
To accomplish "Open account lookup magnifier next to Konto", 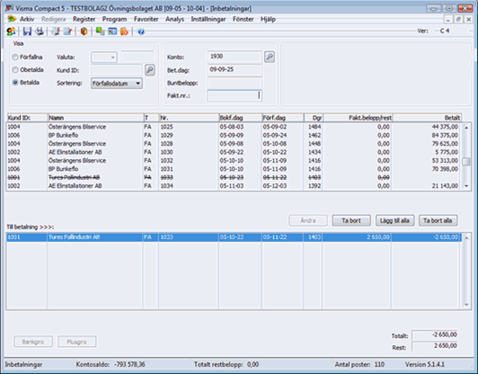I will (270, 57).
